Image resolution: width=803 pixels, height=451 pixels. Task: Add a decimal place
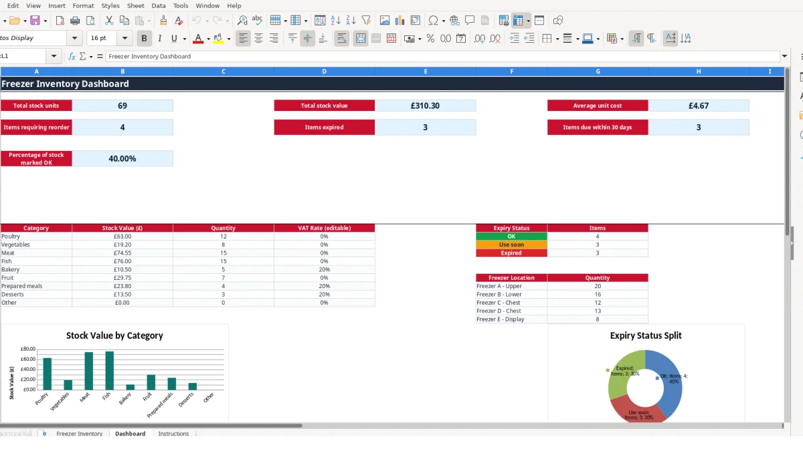(480, 39)
